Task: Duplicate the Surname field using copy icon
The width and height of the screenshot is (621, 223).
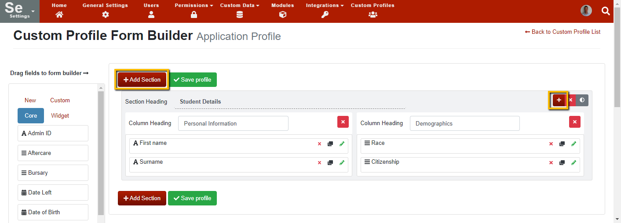Action: click(330, 163)
